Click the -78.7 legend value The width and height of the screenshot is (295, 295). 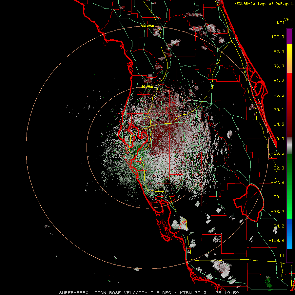(278, 212)
